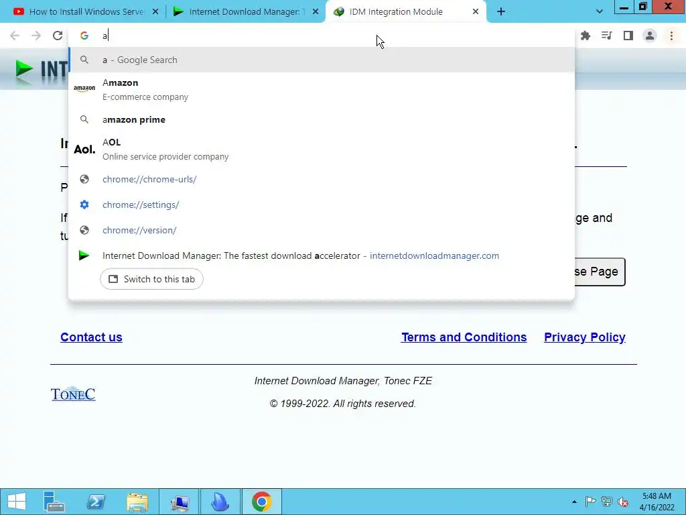Image resolution: width=686 pixels, height=515 pixels.
Task: Click the blue gear icon beside chrome://settings/
Action: click(x=84, y=205)
